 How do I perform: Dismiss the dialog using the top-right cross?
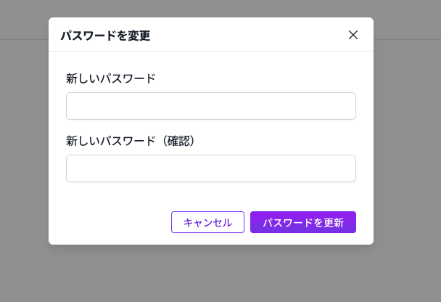[353, 35]
